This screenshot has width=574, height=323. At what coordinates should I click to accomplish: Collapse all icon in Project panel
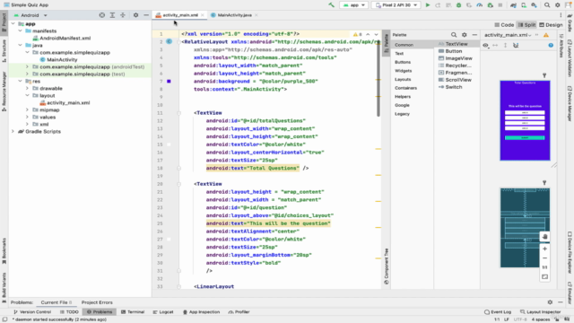[123, 15]
